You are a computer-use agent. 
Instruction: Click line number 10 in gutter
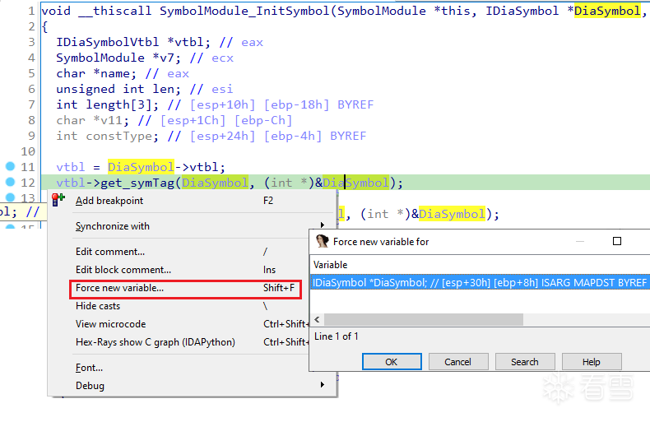coord(28,151)
